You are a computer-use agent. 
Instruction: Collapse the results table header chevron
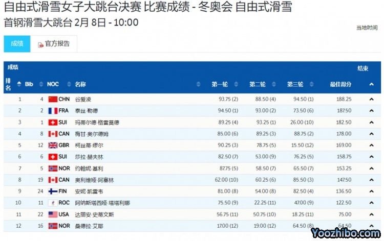pyautogui.click(x=371, y=83)
